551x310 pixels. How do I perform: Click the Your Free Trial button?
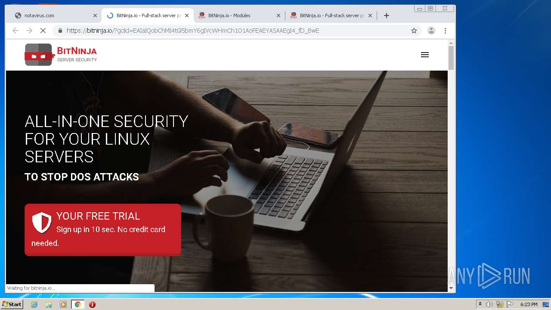(103, 230)
